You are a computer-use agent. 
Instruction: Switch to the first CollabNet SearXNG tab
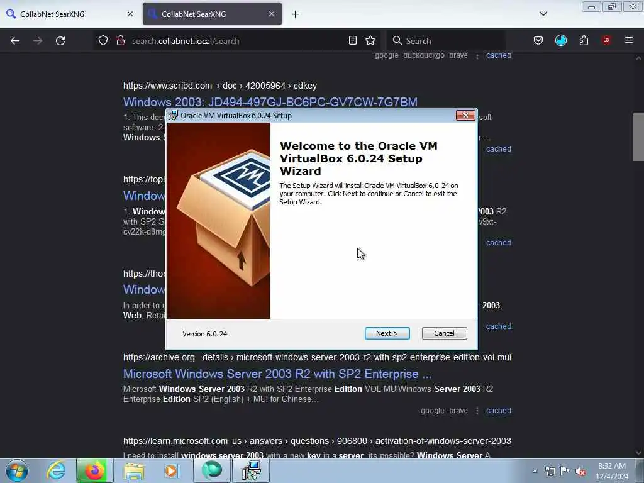(x=70, y=14)
